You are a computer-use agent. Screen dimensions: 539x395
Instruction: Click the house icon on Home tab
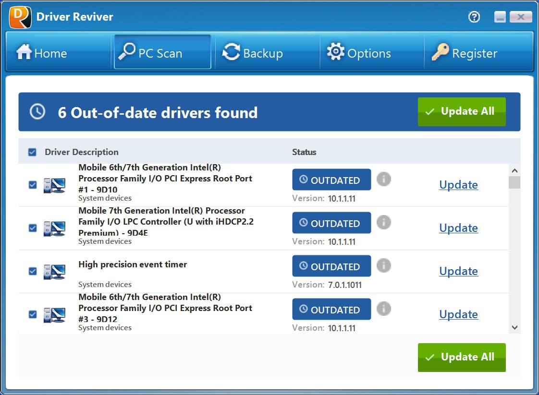click(x=24, y=52)
